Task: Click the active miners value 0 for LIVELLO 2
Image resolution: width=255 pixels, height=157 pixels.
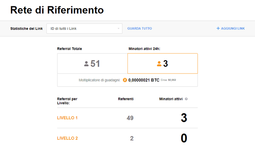Action: pos(184,138)
